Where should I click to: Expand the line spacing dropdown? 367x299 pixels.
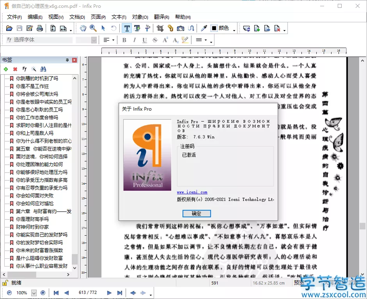[x=206, y=40]
